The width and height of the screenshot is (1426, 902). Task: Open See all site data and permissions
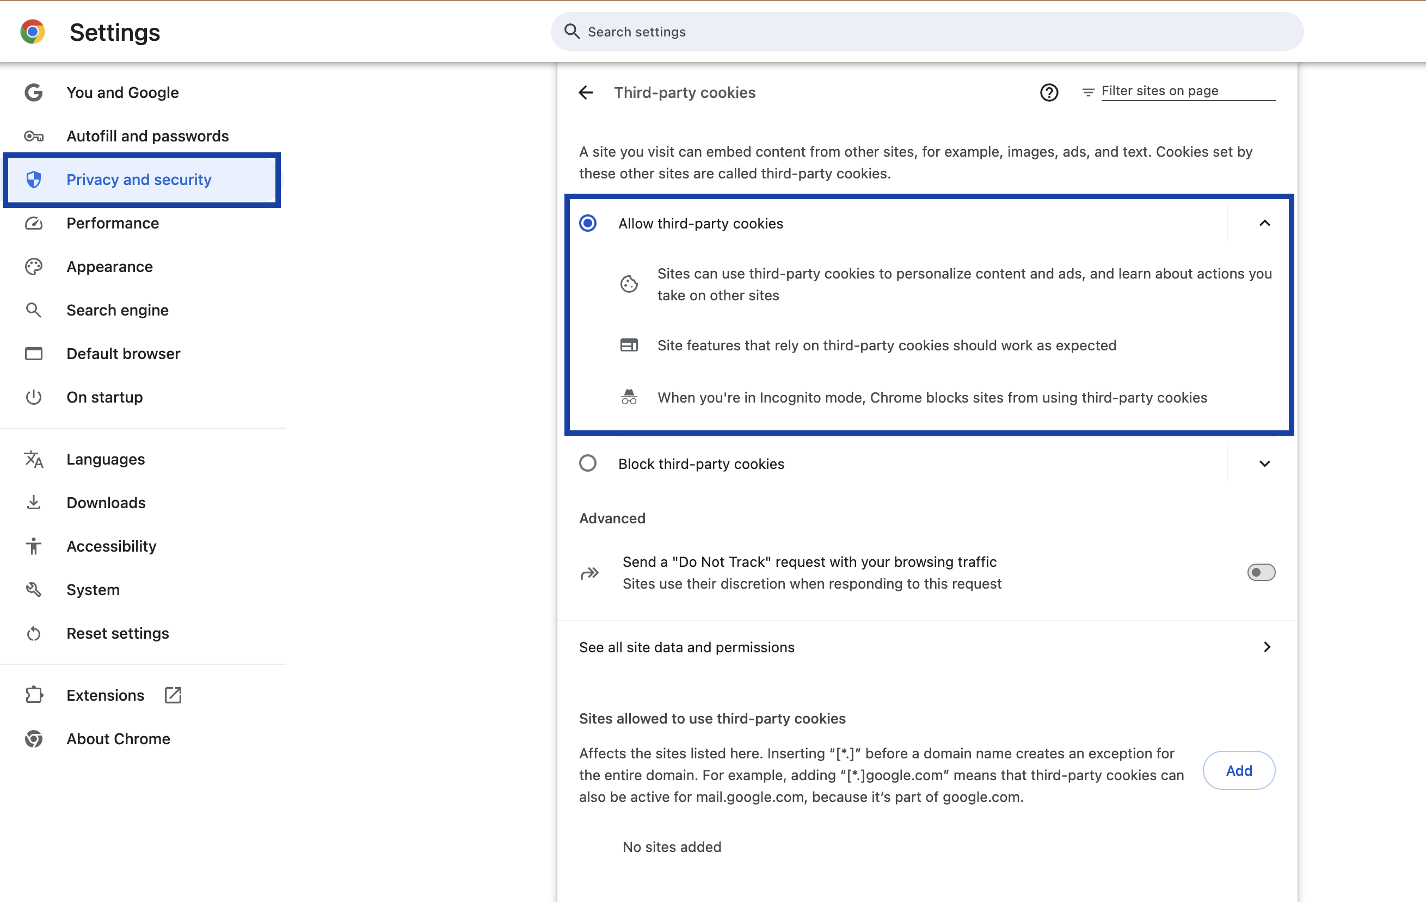pyautogui.click(x=927, y=647)
